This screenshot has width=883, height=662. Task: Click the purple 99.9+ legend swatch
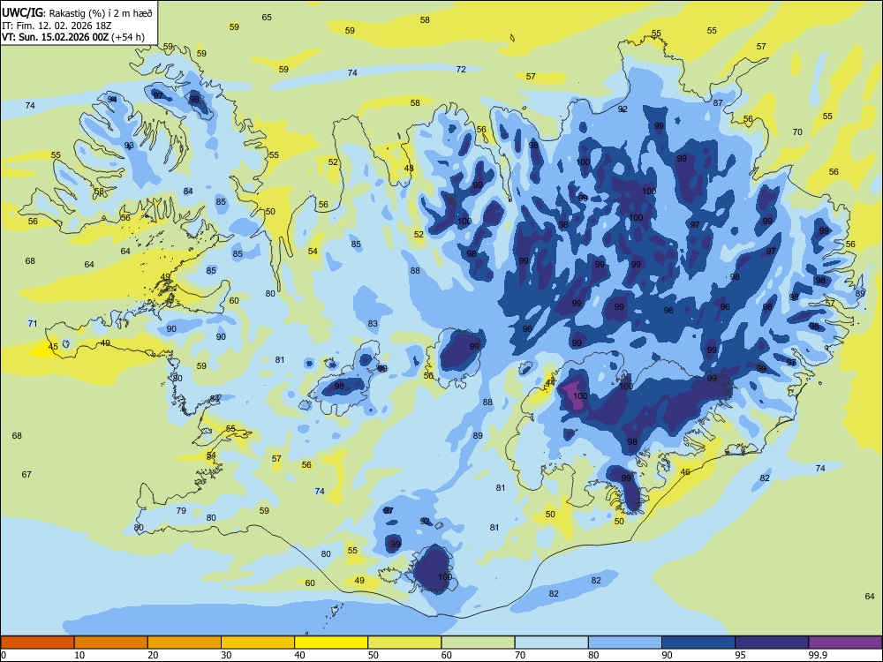[x=845, y=643]
